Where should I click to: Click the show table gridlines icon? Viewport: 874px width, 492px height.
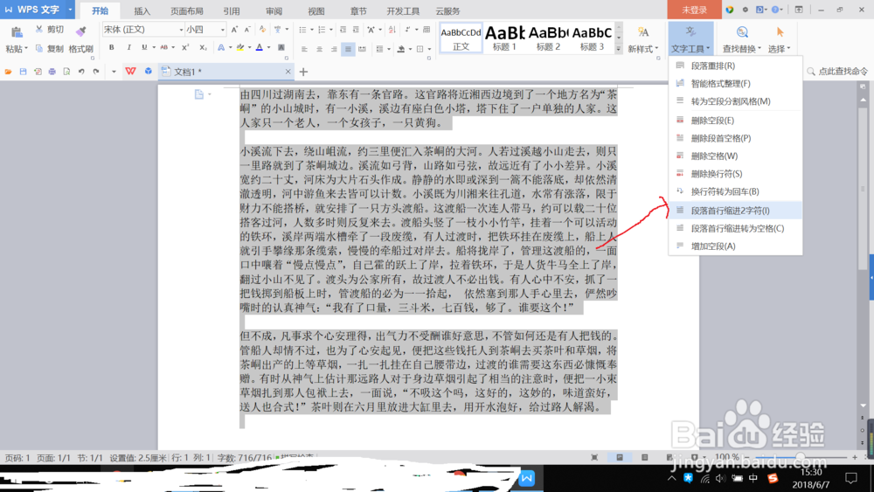(427, 30)
